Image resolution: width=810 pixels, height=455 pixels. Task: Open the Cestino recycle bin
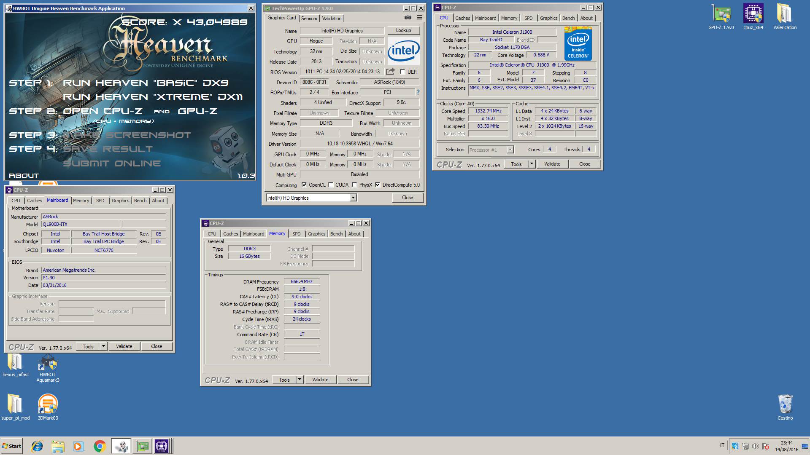[785, 407]
